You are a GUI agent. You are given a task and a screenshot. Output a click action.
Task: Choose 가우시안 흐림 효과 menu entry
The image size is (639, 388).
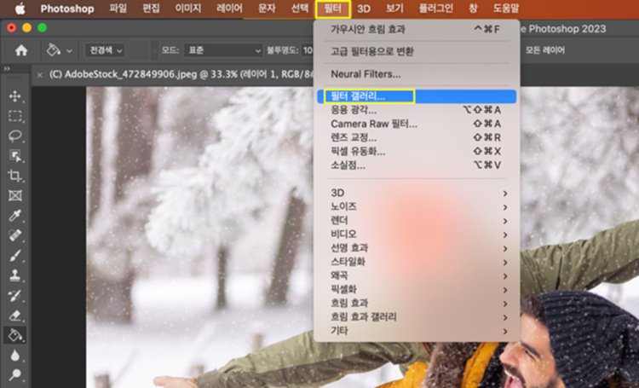click(417, 29)
